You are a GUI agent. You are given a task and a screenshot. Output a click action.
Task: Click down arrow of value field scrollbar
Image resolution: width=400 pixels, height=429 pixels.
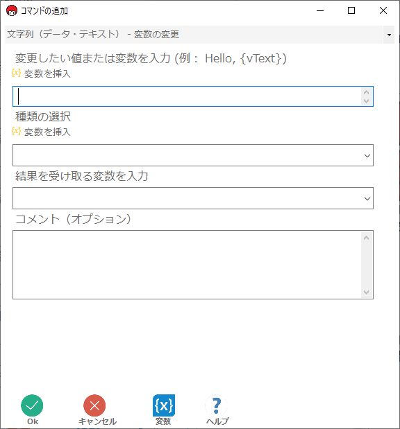(x=366, y=100)
